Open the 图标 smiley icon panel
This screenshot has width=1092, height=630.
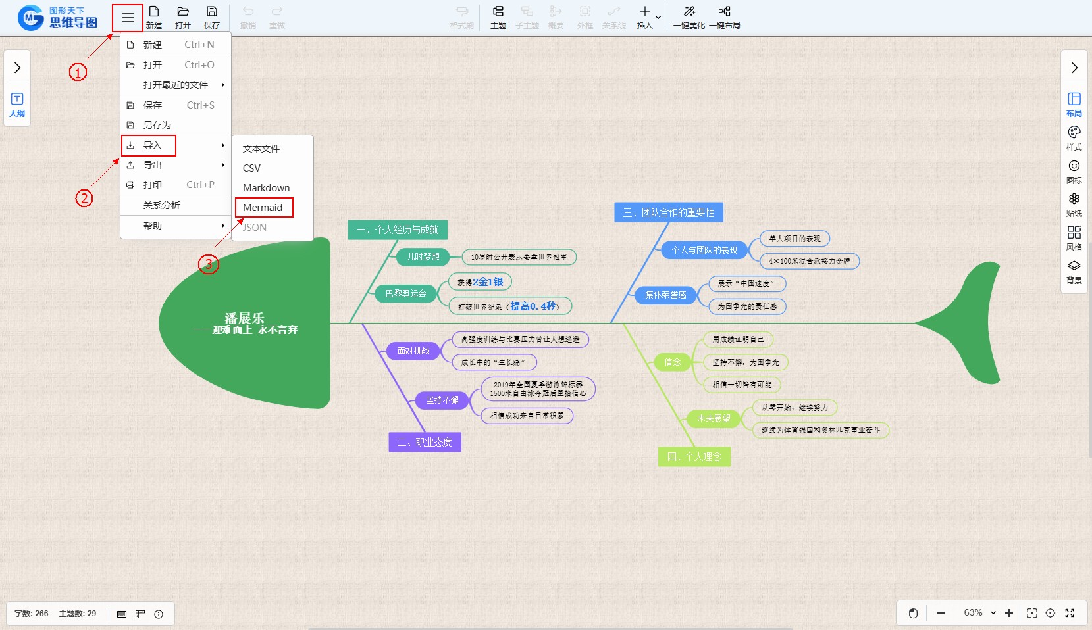click(x=1074, y=171)
